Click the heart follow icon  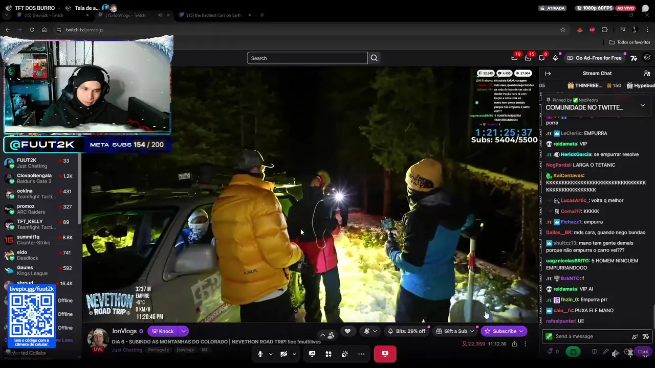click(x=347, y=331)
